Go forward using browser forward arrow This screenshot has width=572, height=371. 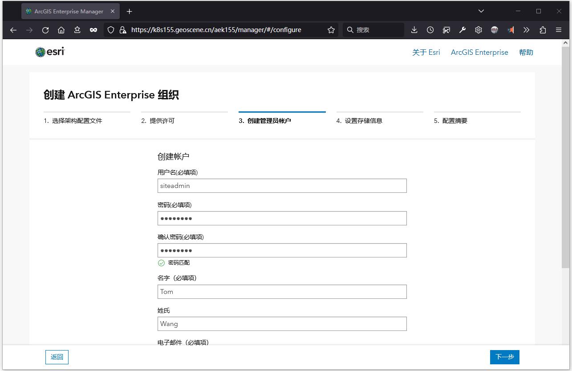[x=29, y=30]
